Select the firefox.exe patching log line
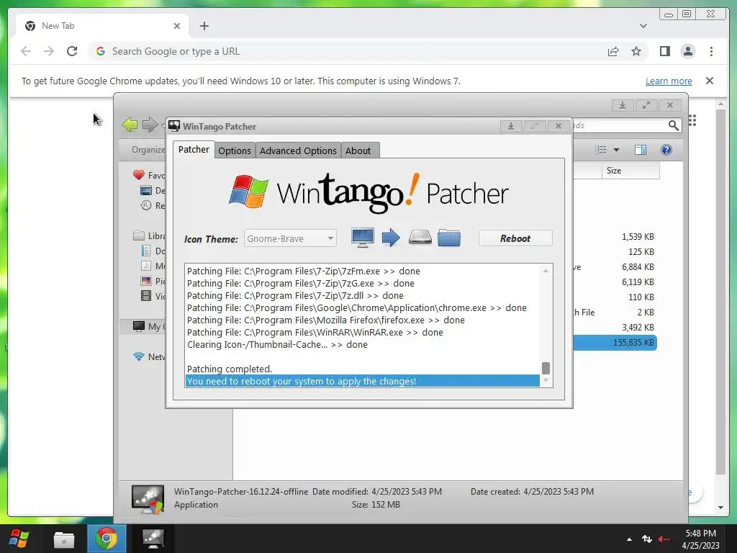 [326, 320]
